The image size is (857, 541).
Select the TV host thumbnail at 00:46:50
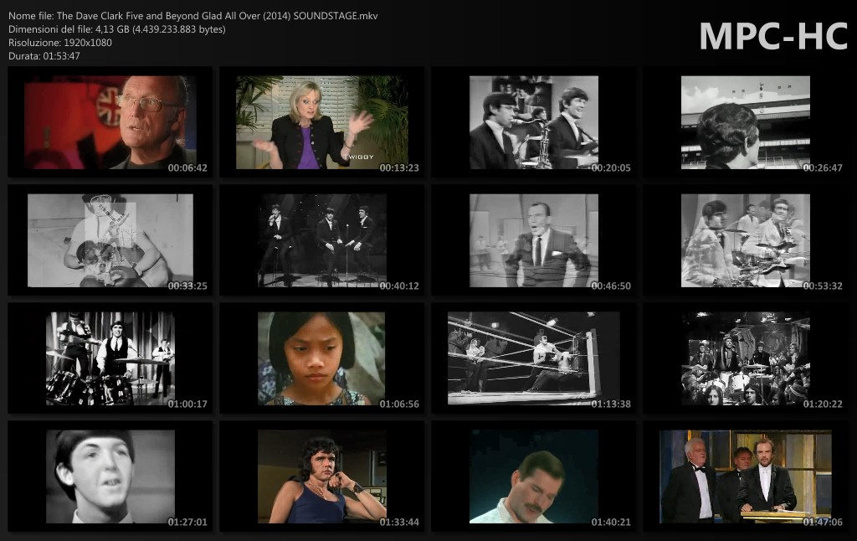533,240
